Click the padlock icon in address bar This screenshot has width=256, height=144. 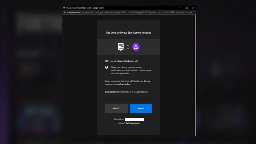64,12
